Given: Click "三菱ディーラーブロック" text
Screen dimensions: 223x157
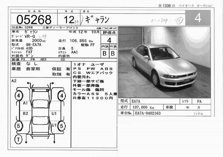Looking at the screenshot, I should (60, 28).
